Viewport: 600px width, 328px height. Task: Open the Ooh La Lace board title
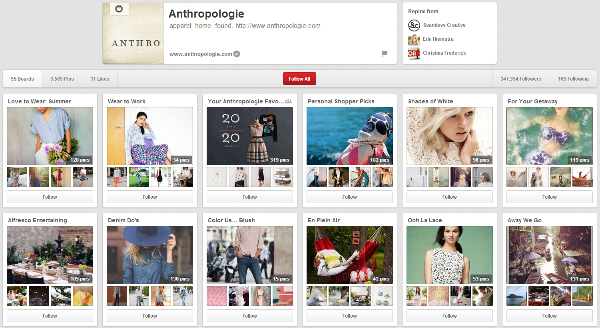[x=425, y=220]
